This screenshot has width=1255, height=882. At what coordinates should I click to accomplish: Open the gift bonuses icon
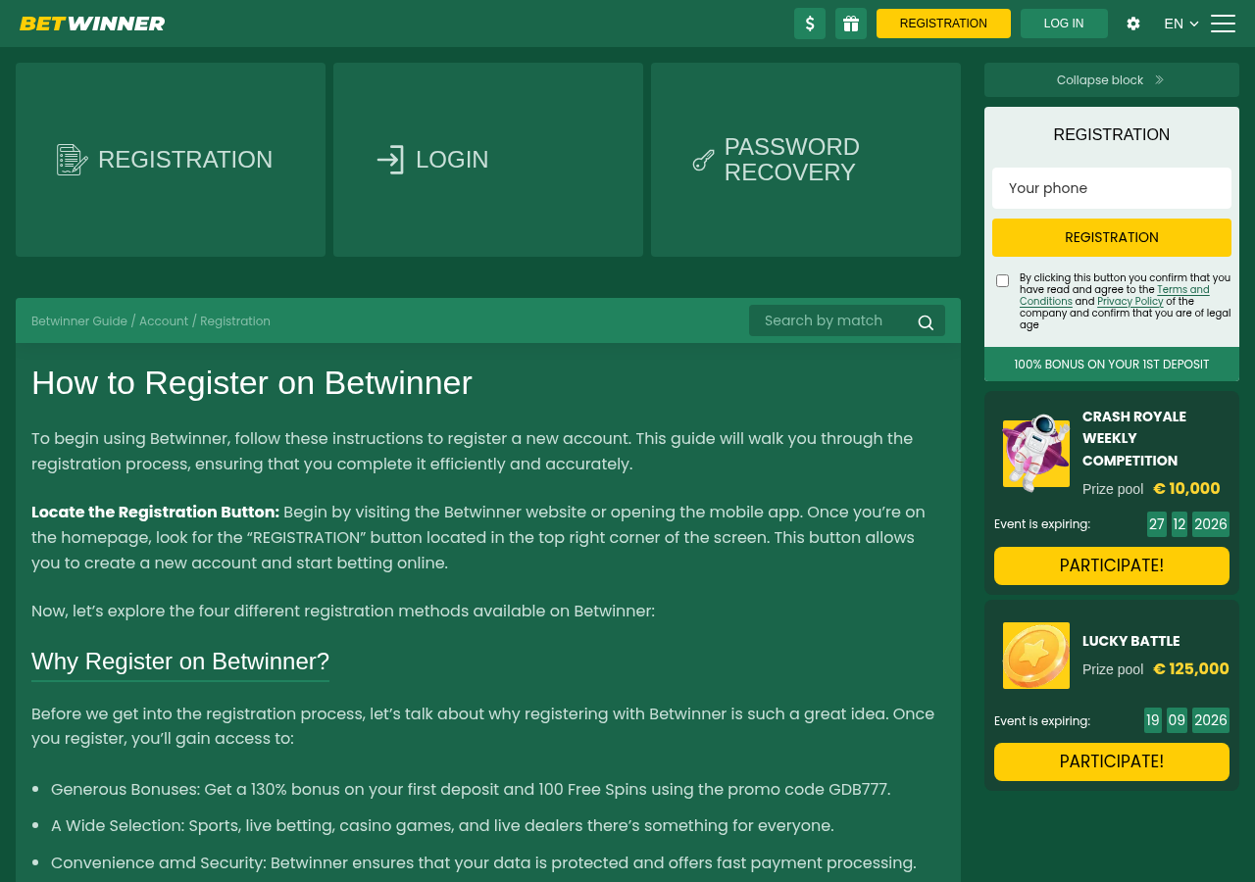click(x=851, y=24)
